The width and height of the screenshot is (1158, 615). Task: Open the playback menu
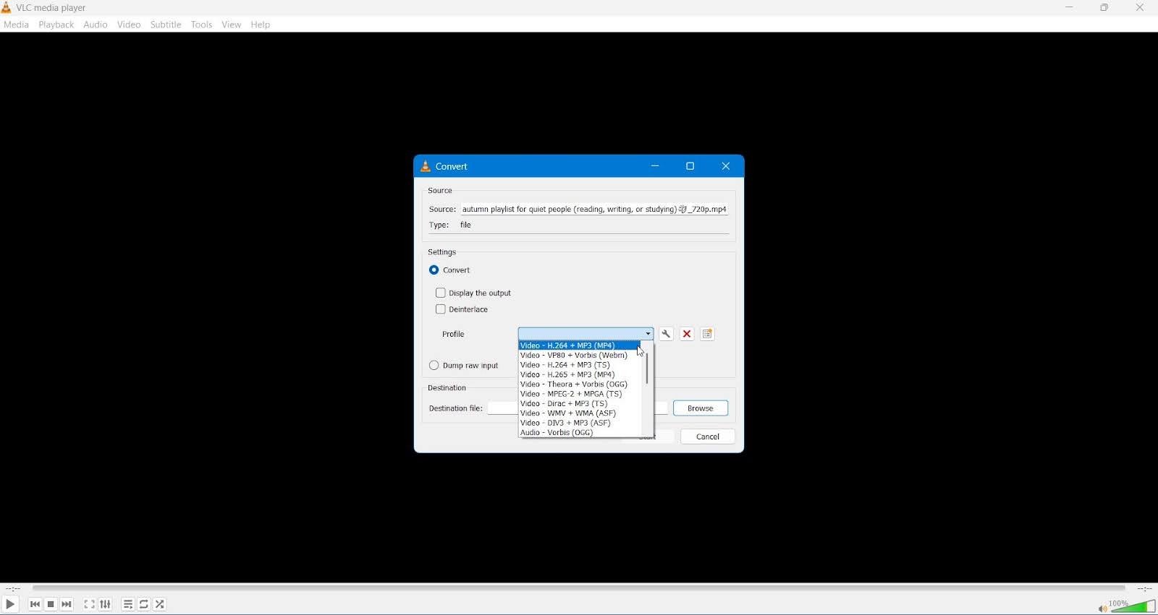(x=56, y=25)
